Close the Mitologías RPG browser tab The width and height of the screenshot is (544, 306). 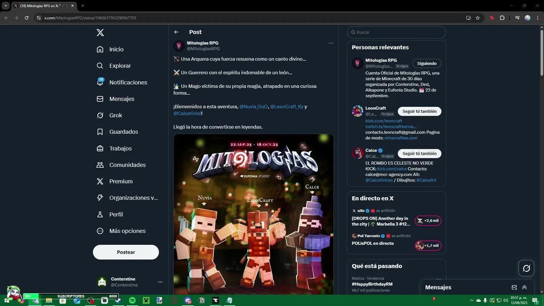pyautogui.click(x=72, y=6)
